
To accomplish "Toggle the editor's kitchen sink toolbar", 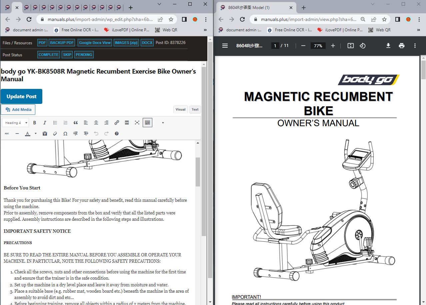I will (147, 123).
